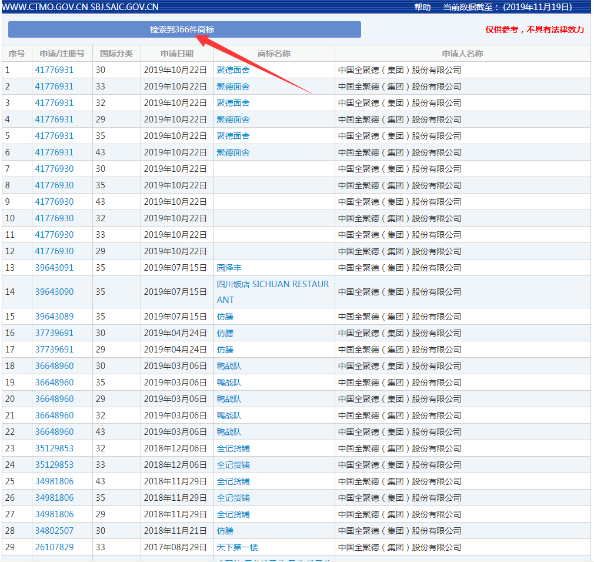Open 鸭战队 trademark in row 20

click(229, 399)
